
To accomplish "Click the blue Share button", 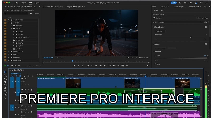I will (174, 3).
